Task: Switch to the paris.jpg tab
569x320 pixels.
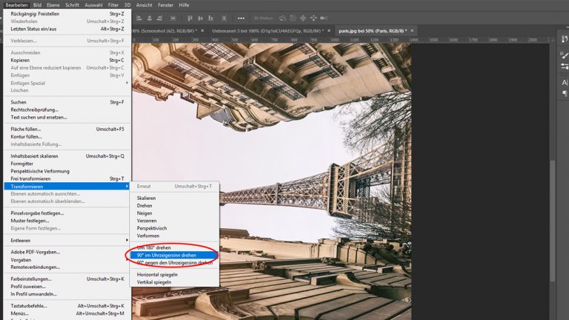Action: pos(370,30)
